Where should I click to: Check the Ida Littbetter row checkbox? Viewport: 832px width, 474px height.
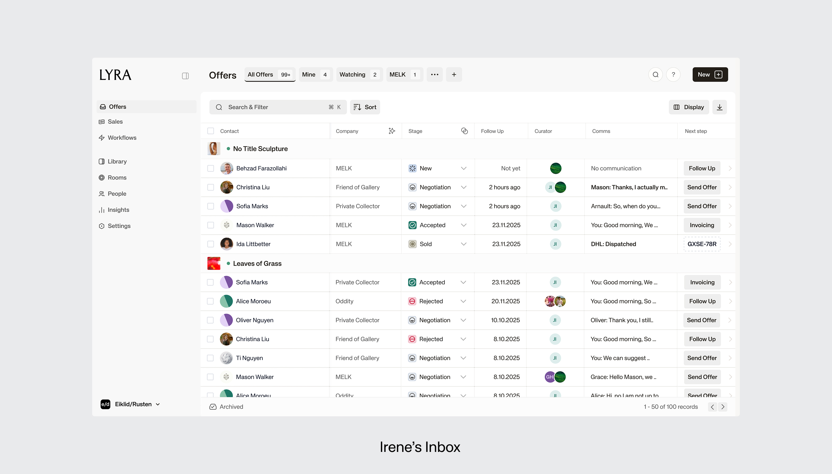210,244
